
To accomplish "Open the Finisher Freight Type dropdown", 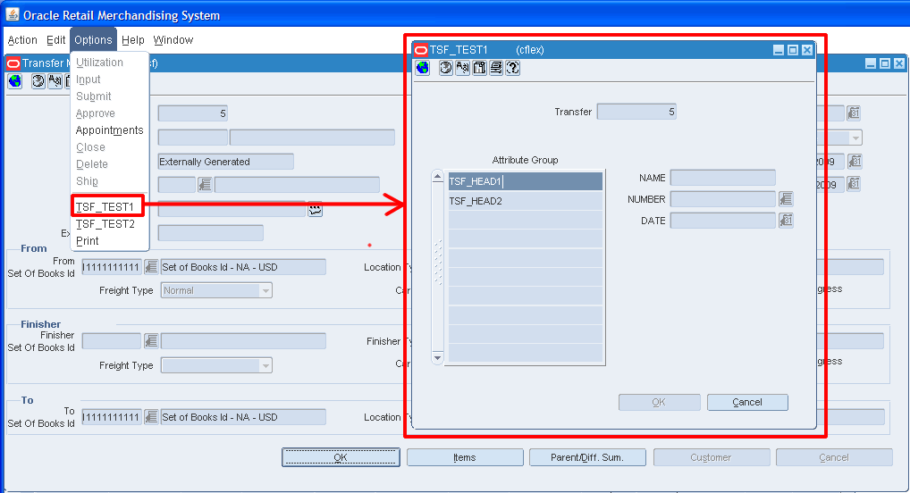I will pyautogui.click(x=265, y=365).
